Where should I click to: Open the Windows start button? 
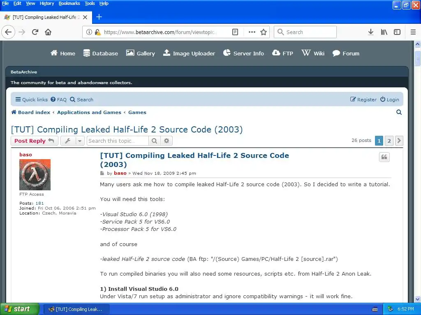(19, 309)
